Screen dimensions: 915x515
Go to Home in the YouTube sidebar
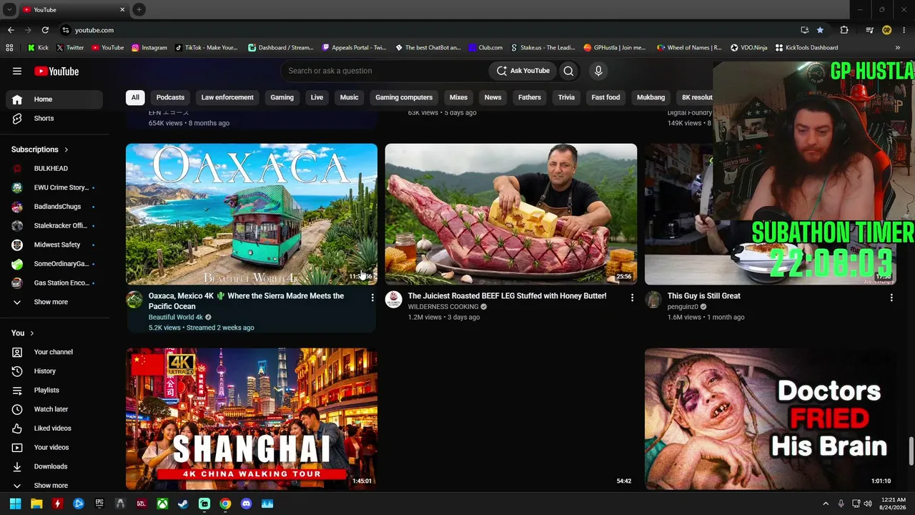tap(54, 99)
